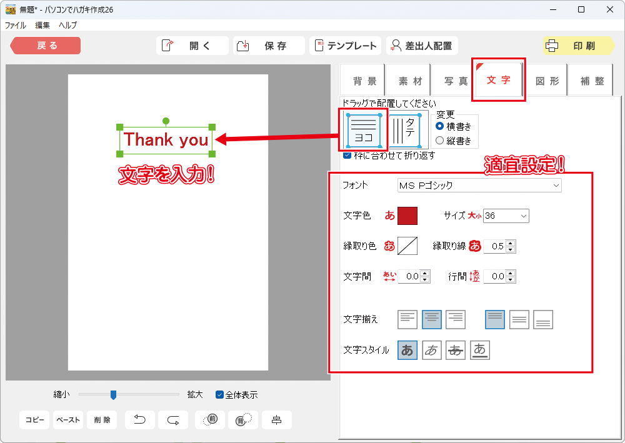Screen dimensions: 625x443
Task: Align text to the right
Action: click(x=455, y=319)
